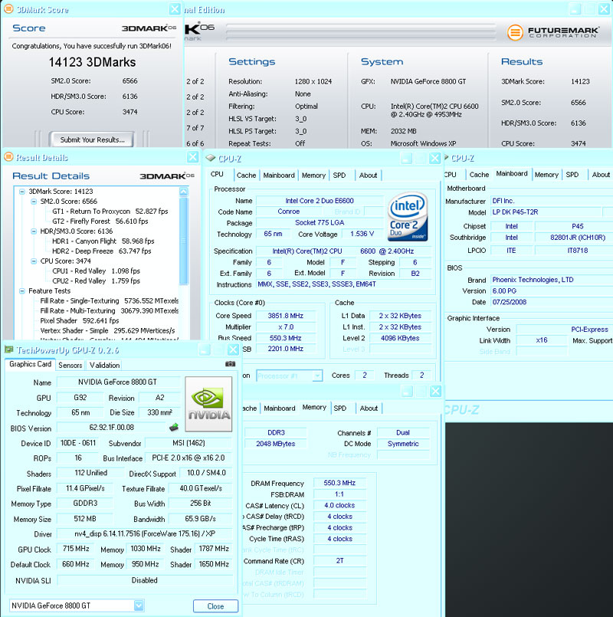Viewport: 613px width, 617px height.
Task: Click the Submit Your Results button
Action: coord(92,139)
